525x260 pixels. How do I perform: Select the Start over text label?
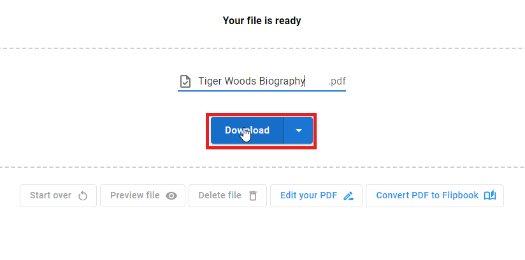(x=50, y=196)
